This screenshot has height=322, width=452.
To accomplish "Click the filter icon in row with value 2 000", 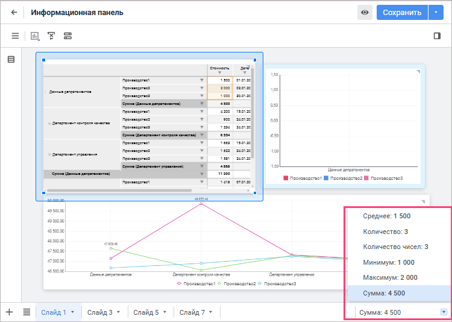I will pyautogui.click(x=202, y=87).
